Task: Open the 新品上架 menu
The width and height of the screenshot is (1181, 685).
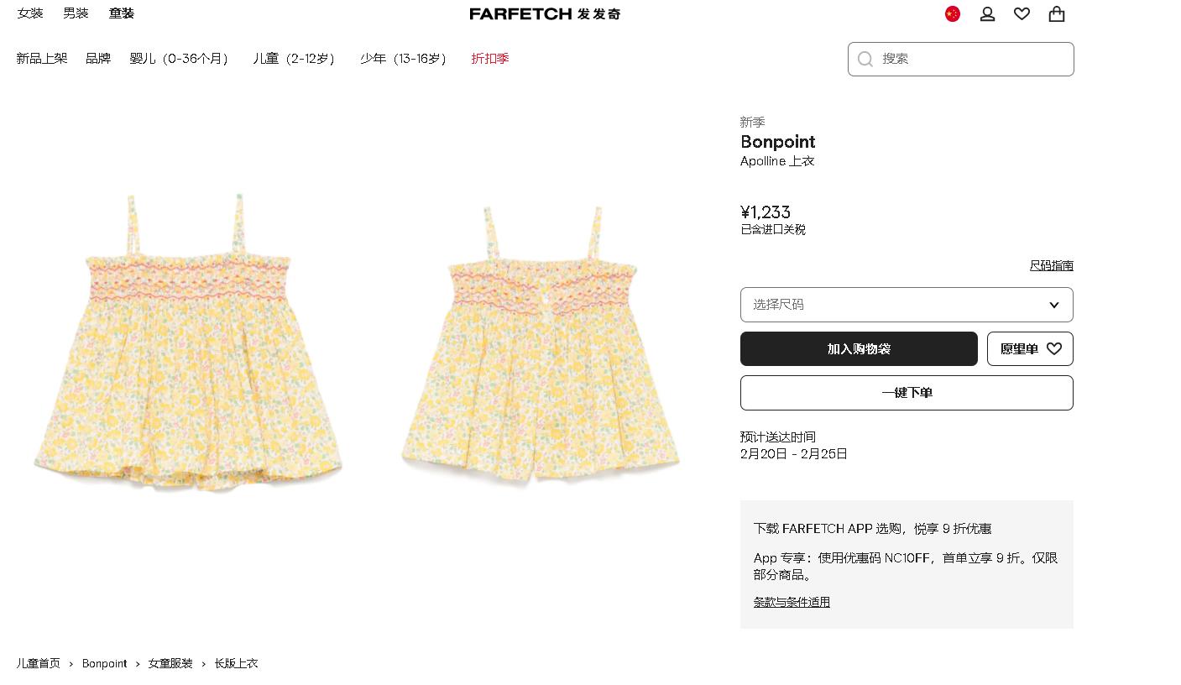Action: [42, 58]
